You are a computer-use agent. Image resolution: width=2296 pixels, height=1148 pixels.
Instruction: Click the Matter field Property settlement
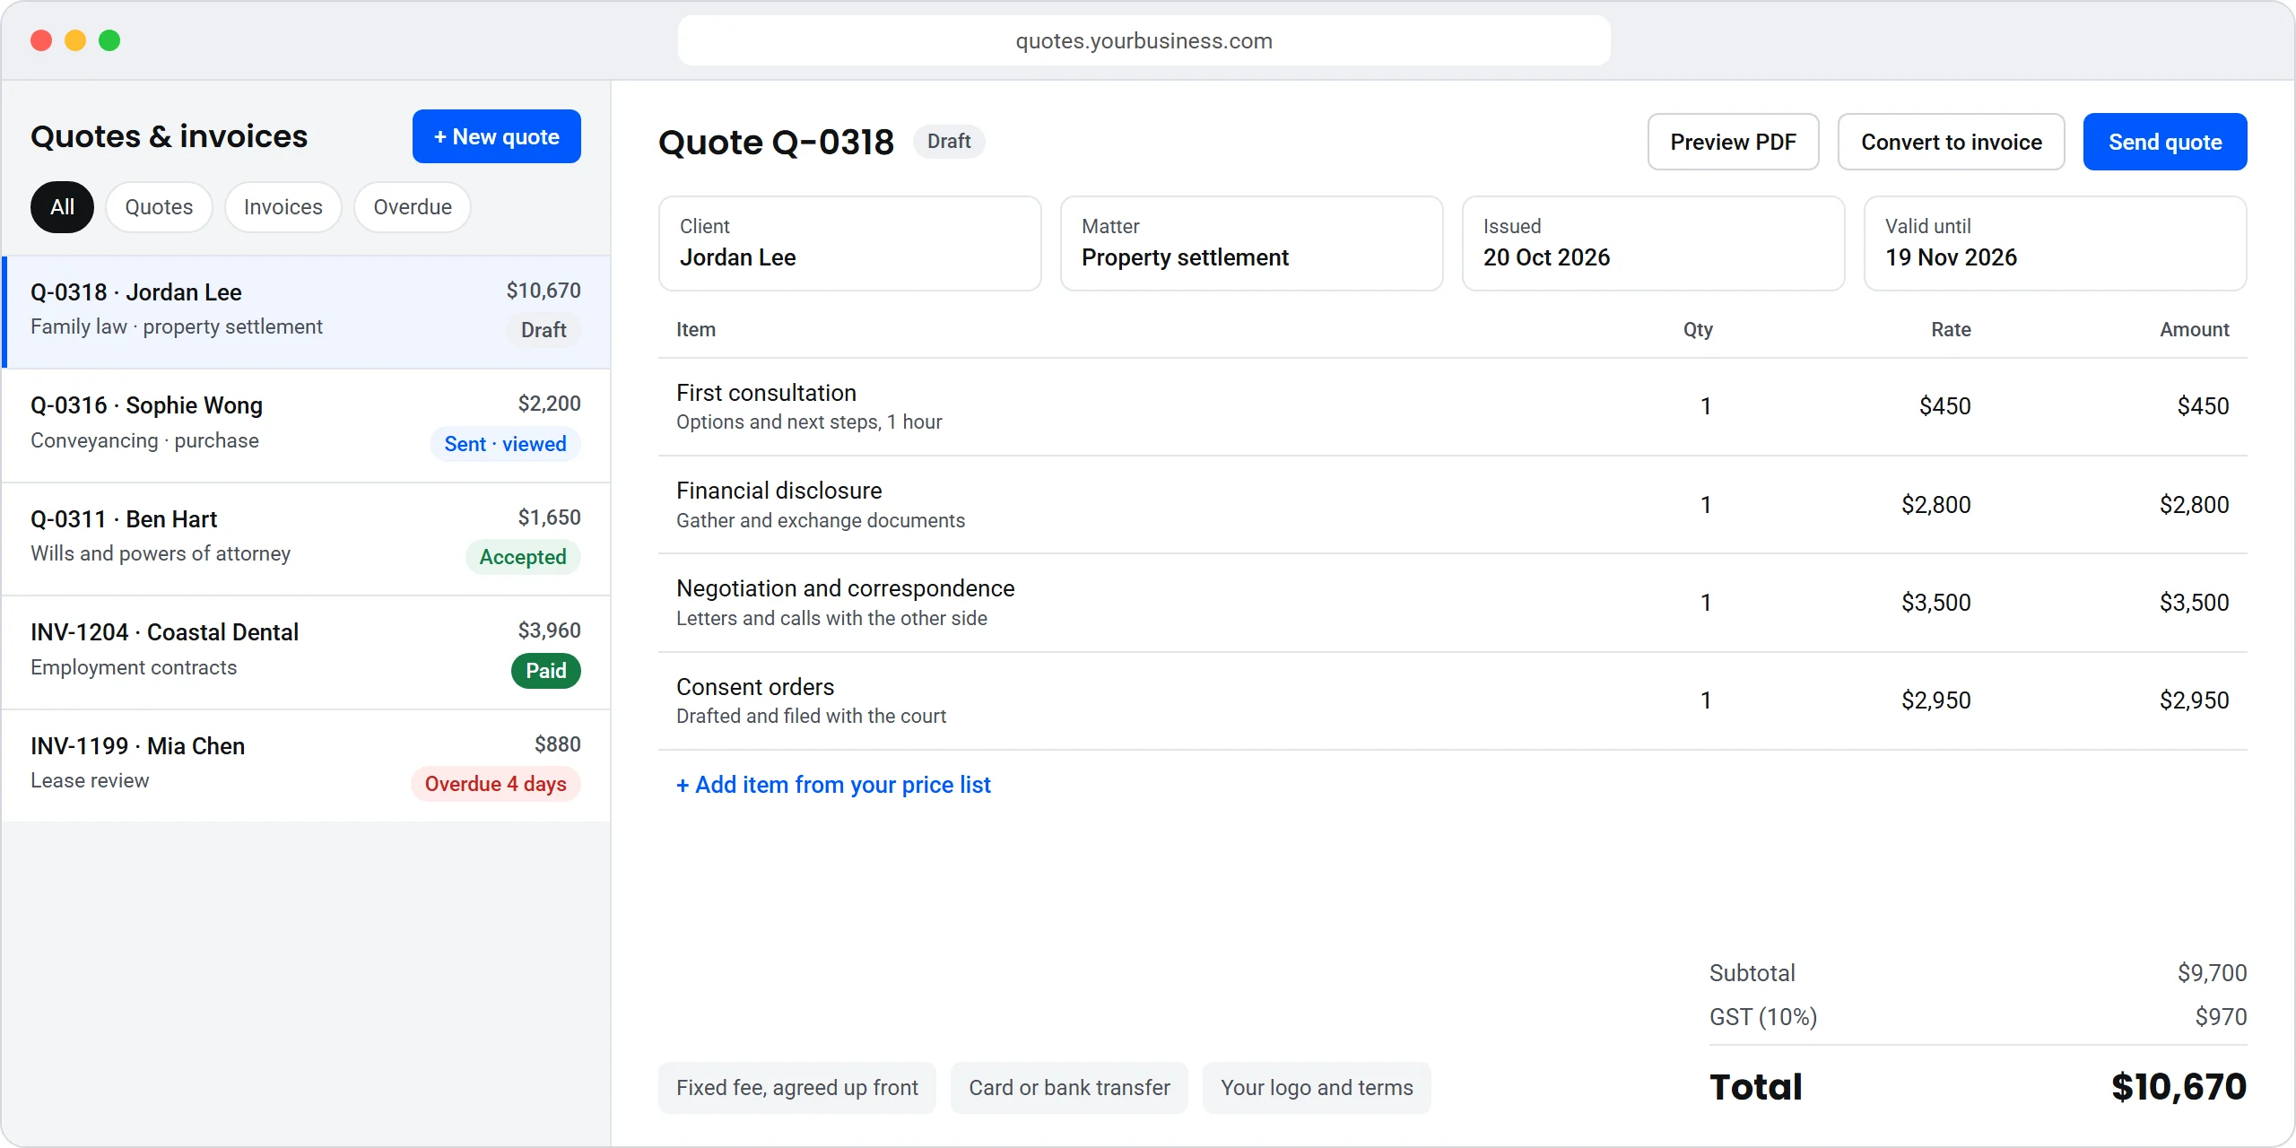coord(1251,243)
